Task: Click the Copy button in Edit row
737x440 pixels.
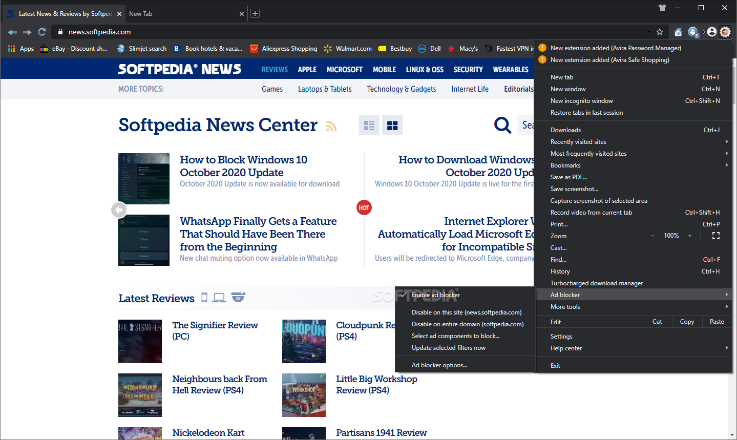Action: pos(687,322)
